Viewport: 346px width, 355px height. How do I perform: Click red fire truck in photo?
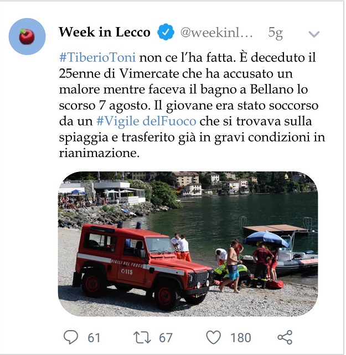pos(143,265)
